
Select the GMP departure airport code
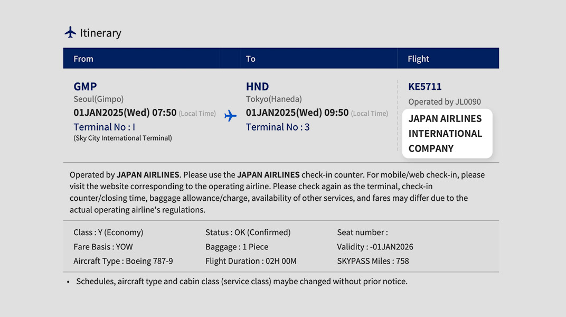pyautogui.click(x=85, y=87)
